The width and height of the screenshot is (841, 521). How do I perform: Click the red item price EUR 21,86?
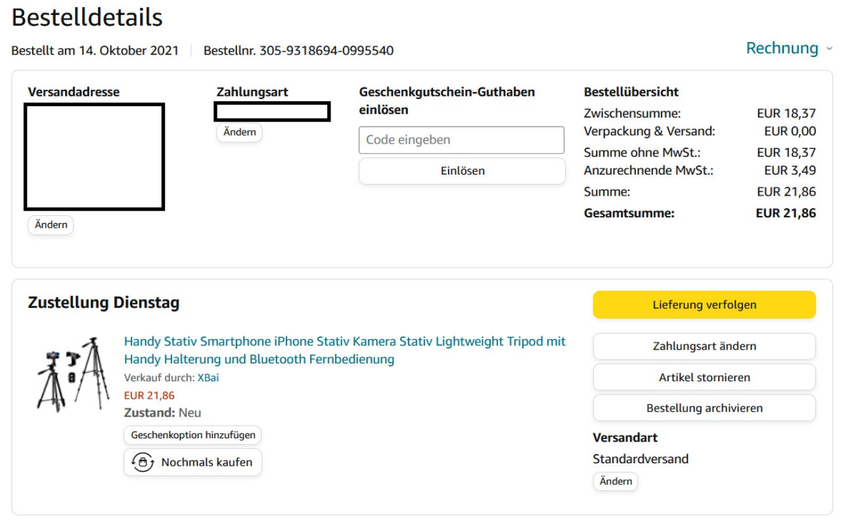tap(149, 396)
